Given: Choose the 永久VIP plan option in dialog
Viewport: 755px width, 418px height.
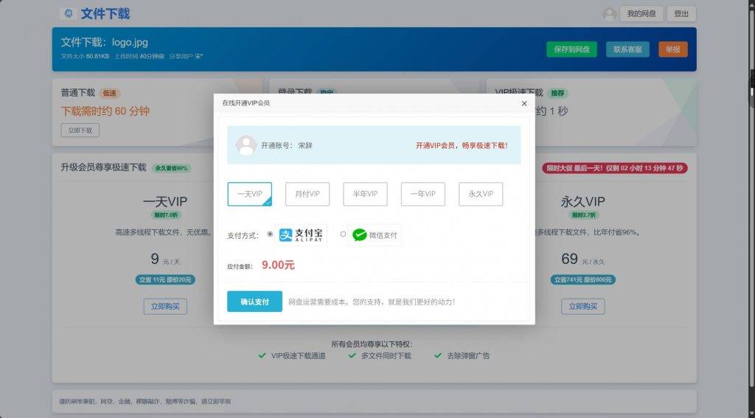Looking at the screenshot, I should [x=481, y=194].
